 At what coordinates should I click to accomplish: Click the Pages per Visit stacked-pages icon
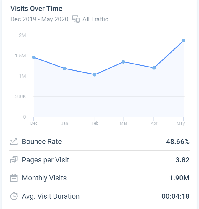click(14, 160)
